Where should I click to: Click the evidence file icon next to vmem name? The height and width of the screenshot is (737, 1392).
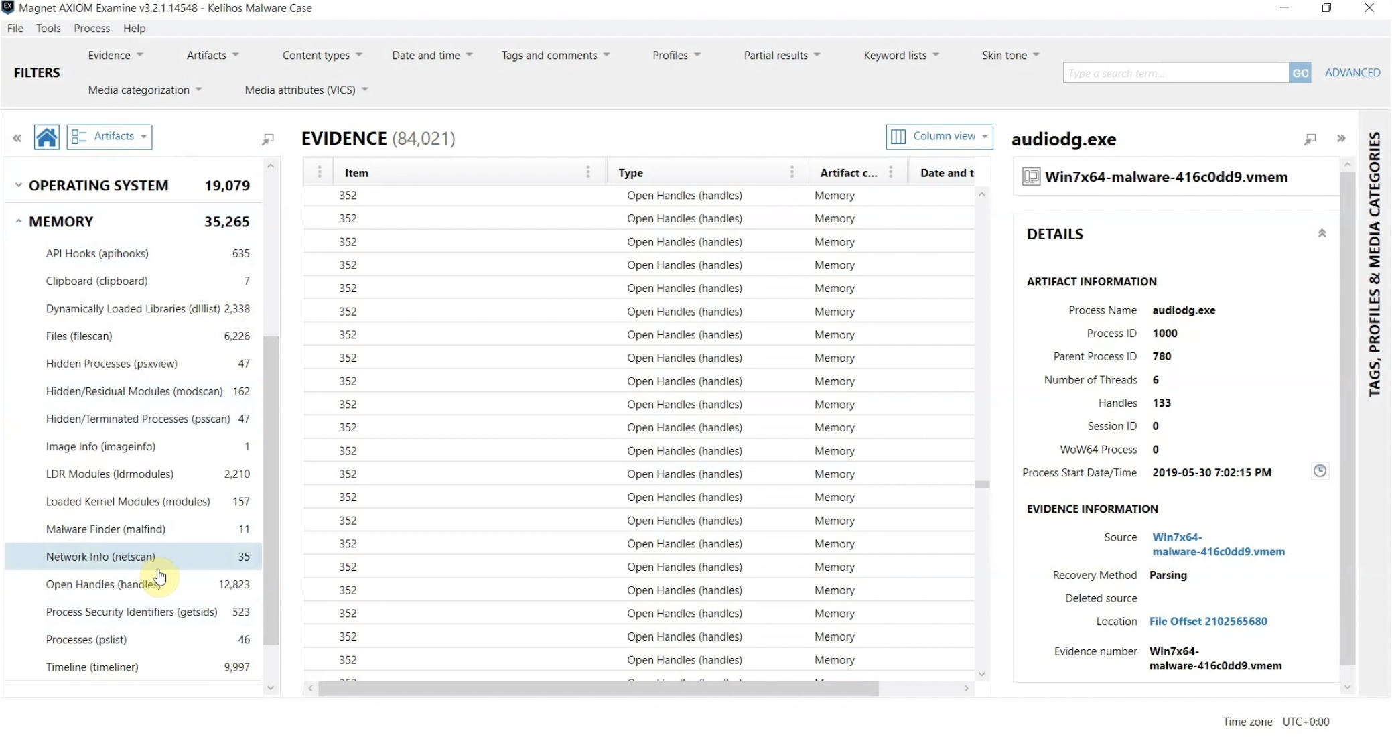[1032, 177]
